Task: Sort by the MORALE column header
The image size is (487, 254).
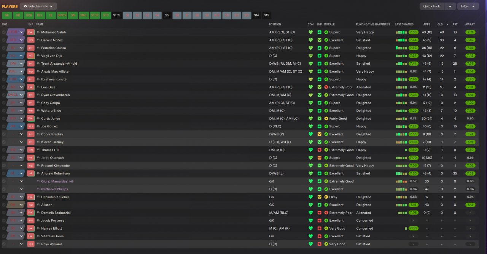Action: (329, 24)
